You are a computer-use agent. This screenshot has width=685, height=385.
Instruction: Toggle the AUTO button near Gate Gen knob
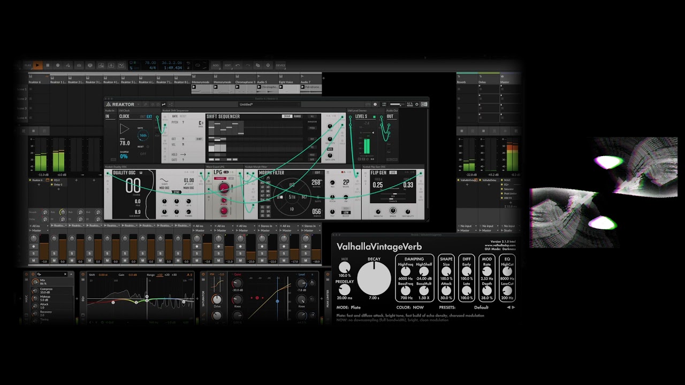click(x=330, y=150)
